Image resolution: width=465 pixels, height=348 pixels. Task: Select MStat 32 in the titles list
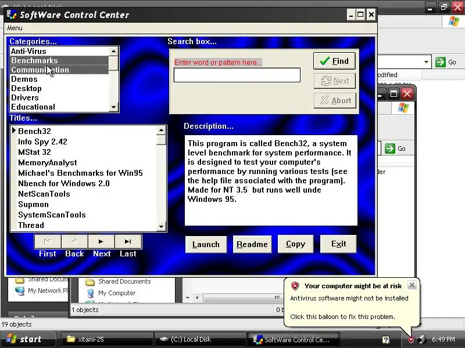tap(87, 152)
